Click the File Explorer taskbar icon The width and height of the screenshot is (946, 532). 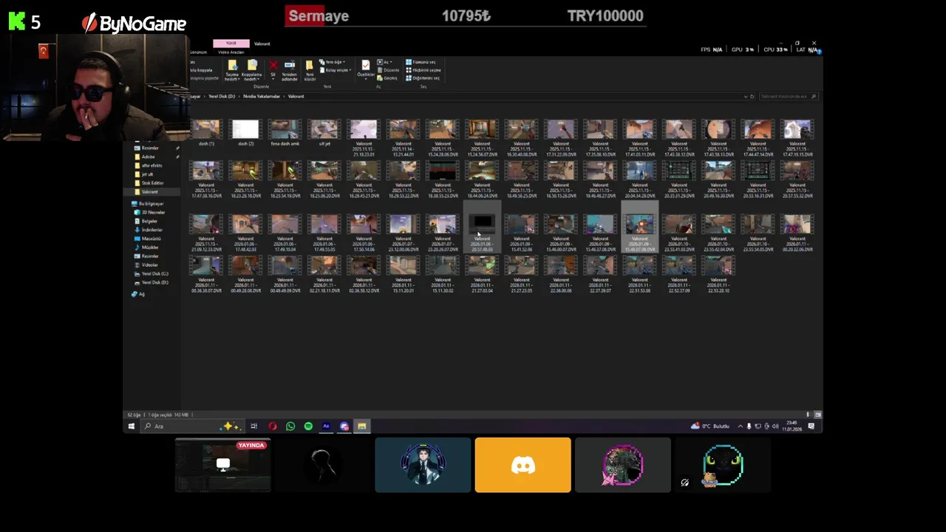coord(362,426)
